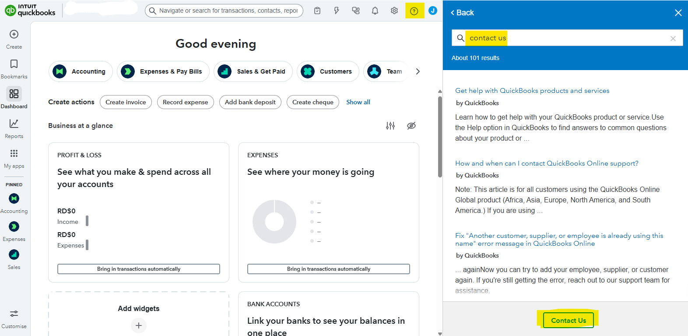Image resolution: width=688 pixels, height=336 pixels.
Task: Open My apps grid
Action: [x=14, y=159]
